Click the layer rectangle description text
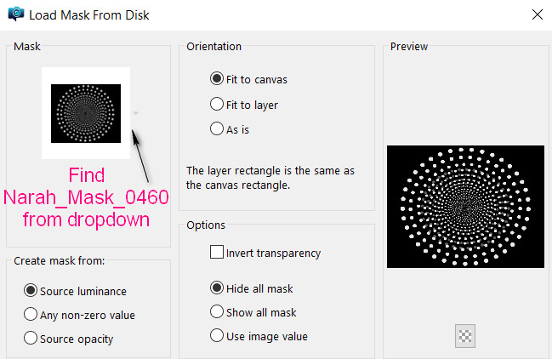 (270, 177)
